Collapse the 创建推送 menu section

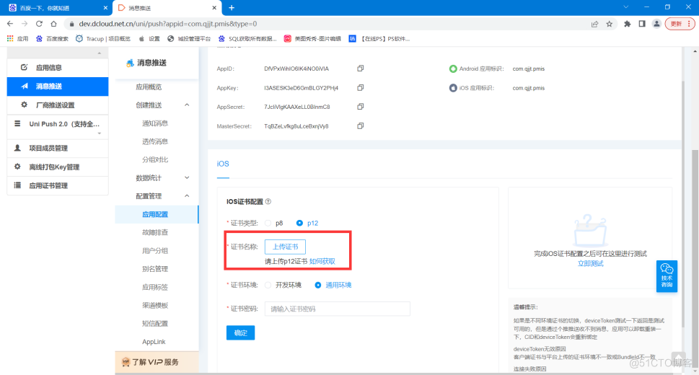pyautogui.click(x=188, y=105)
